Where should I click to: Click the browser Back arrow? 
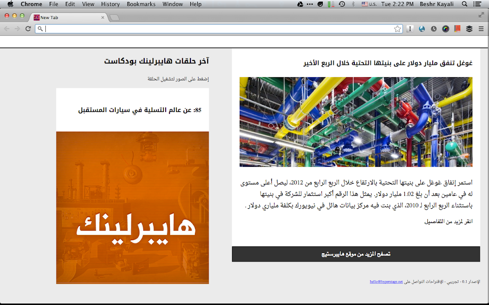[x=7, y=29]
